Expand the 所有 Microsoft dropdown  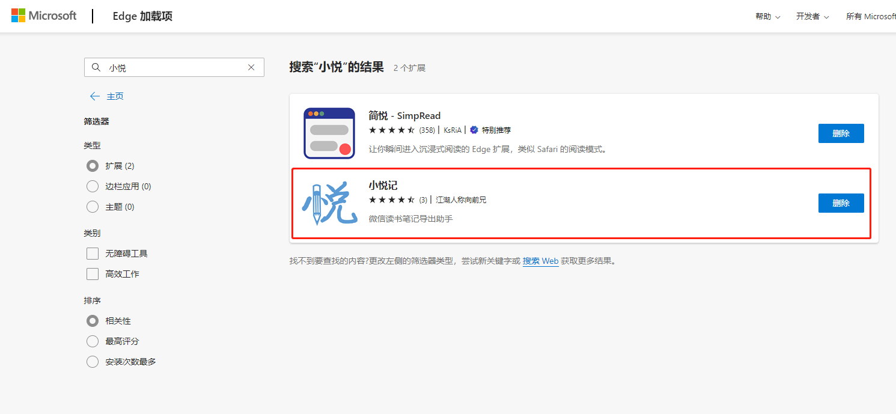point(871,16)
